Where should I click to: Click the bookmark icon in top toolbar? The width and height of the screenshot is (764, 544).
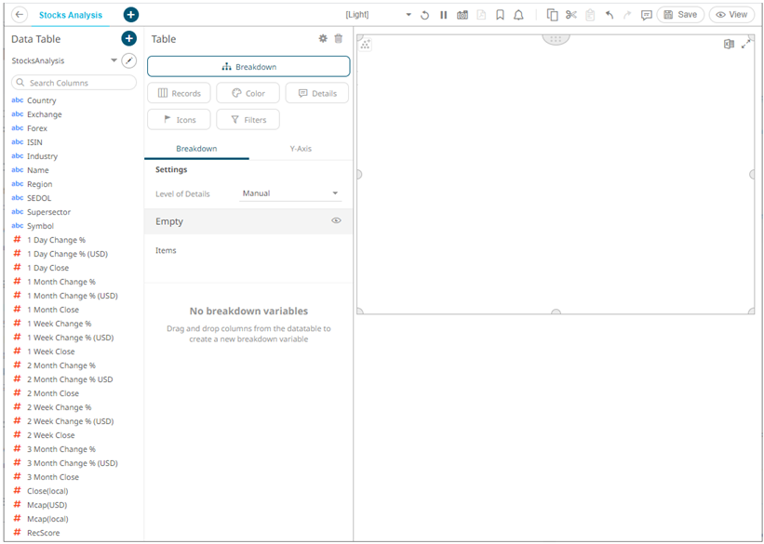[501, 16]
